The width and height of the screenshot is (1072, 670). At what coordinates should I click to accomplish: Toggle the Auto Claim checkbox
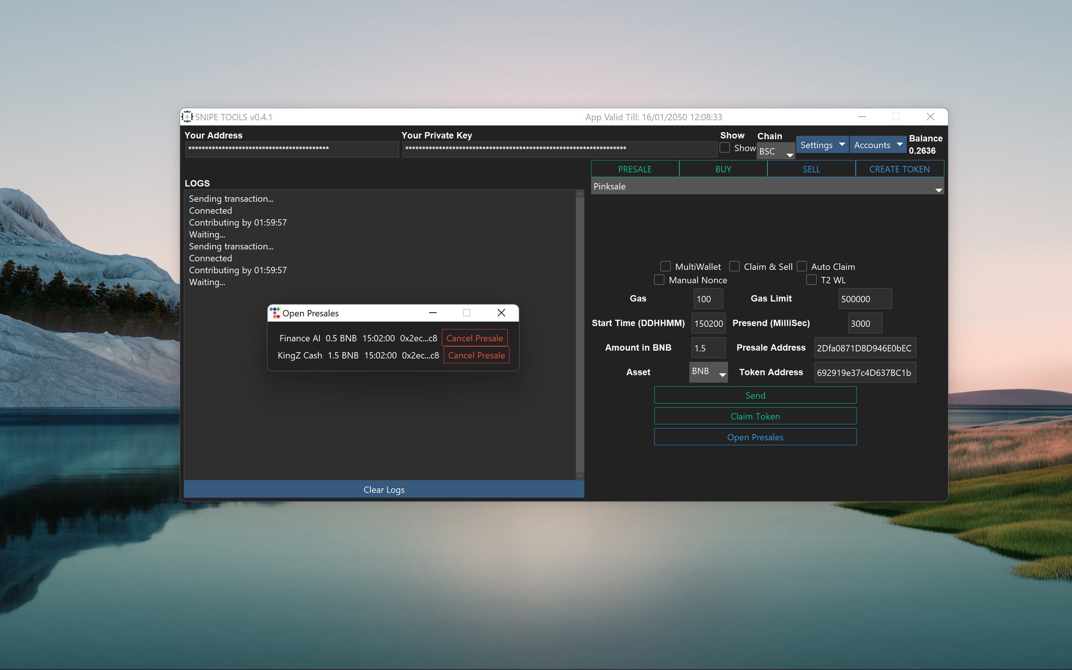coord(801,266)
